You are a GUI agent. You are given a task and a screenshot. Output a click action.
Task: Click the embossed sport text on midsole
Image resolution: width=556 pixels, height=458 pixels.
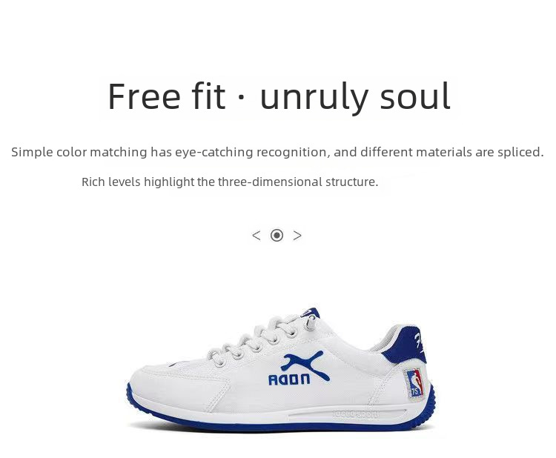tap(355, 414)
